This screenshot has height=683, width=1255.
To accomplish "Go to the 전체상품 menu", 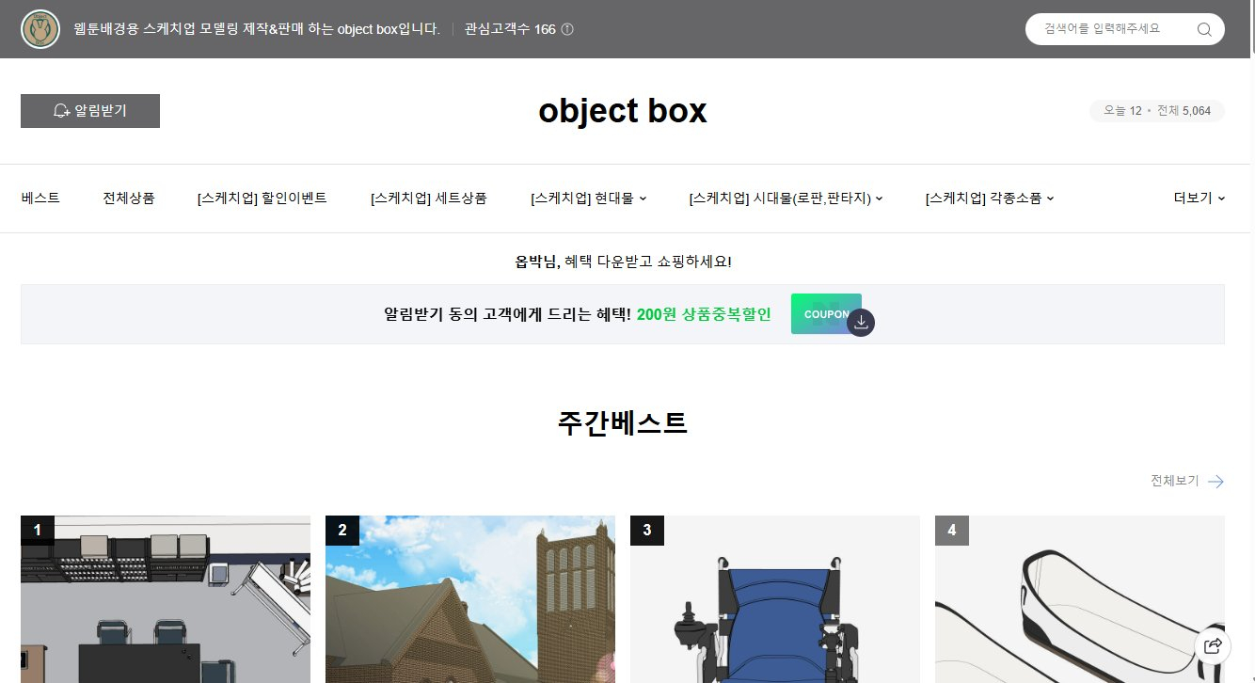I will coord(129,199).
